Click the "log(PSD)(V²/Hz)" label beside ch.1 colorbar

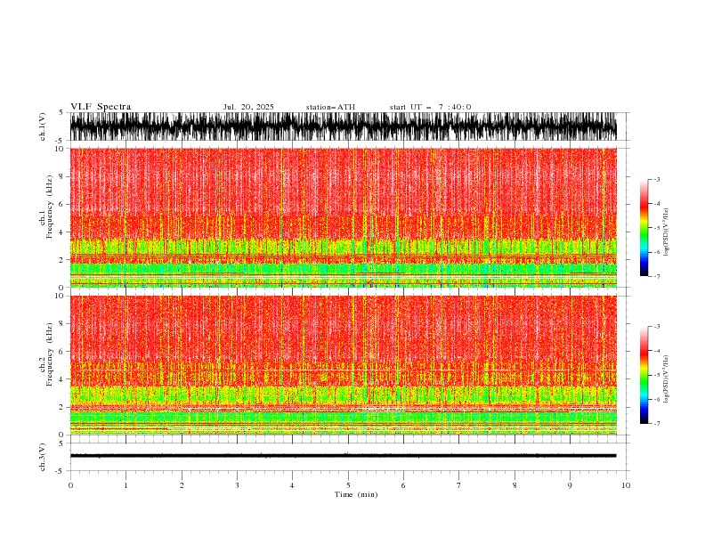point(667,232)
